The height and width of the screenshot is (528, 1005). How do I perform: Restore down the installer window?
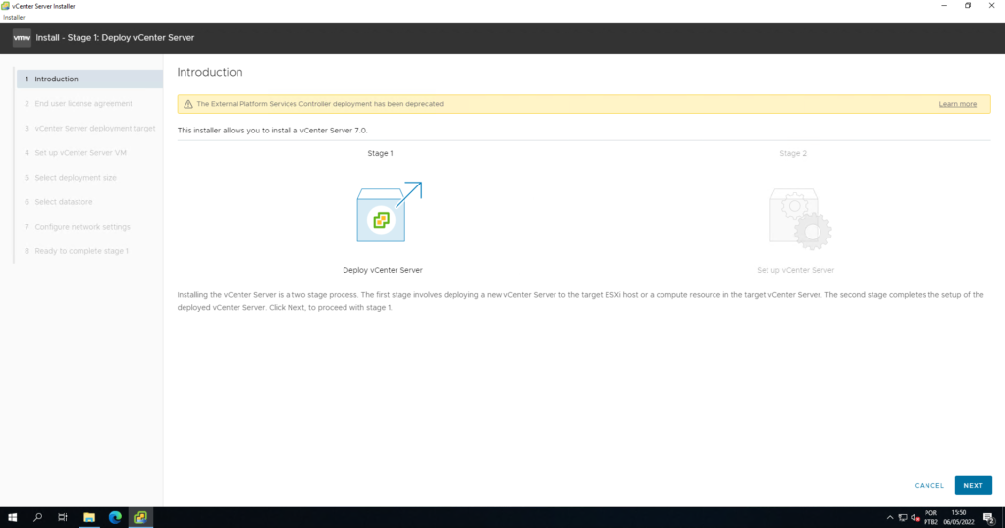(x=968, y=6)
